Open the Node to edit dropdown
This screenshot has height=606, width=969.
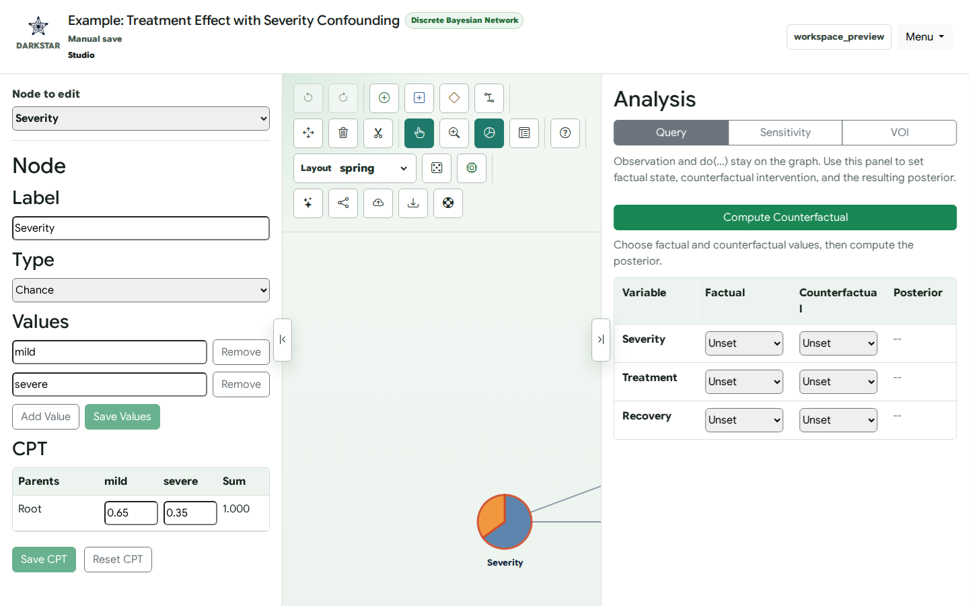click(x=141, y=119)
